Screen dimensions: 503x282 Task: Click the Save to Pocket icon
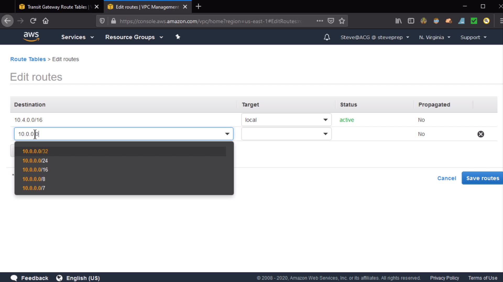pos(331,21)
